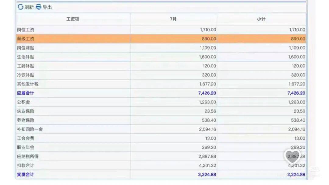The image size is (329, 185).
Task: Select the 公积金 row label
Action: click(23, 102)
